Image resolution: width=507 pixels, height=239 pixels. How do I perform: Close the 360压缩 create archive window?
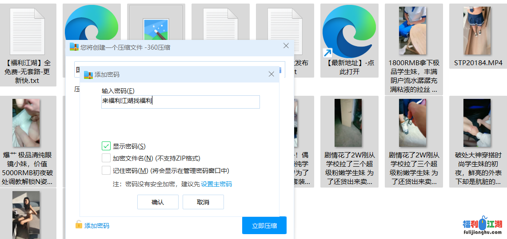(x=286, y=46)
